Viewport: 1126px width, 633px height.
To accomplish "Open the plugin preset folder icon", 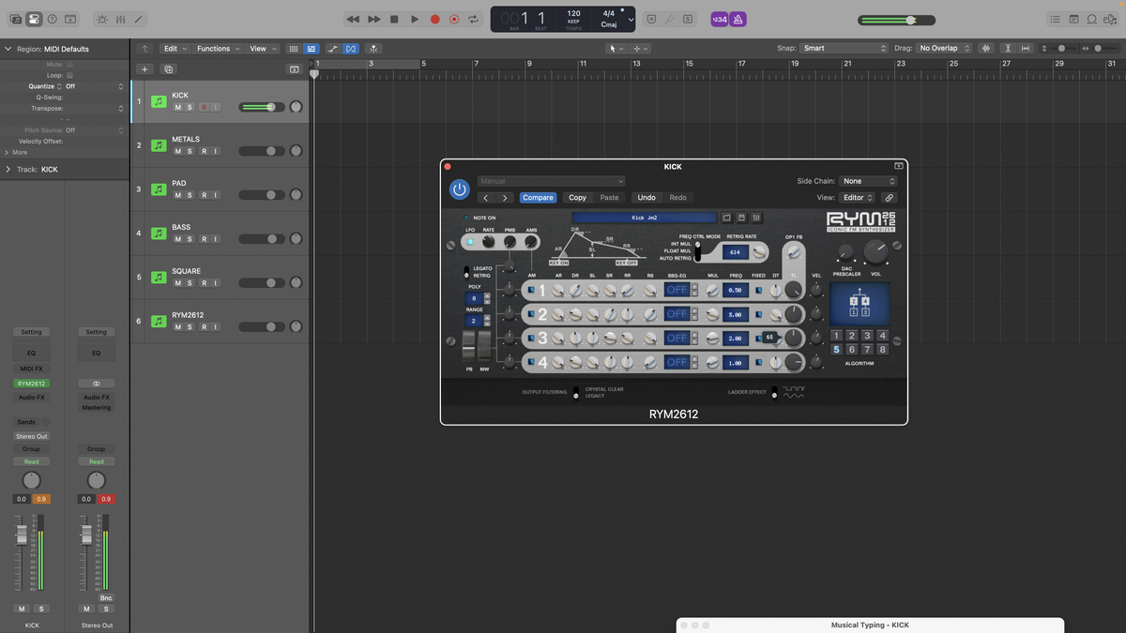I will click(x=726, y=218).
